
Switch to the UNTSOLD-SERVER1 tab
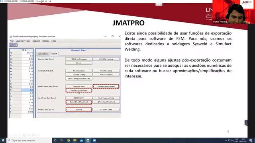(x=11, y=1)
